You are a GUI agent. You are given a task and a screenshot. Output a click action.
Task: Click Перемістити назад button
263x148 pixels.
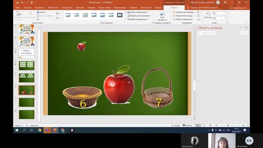(182, 16)
